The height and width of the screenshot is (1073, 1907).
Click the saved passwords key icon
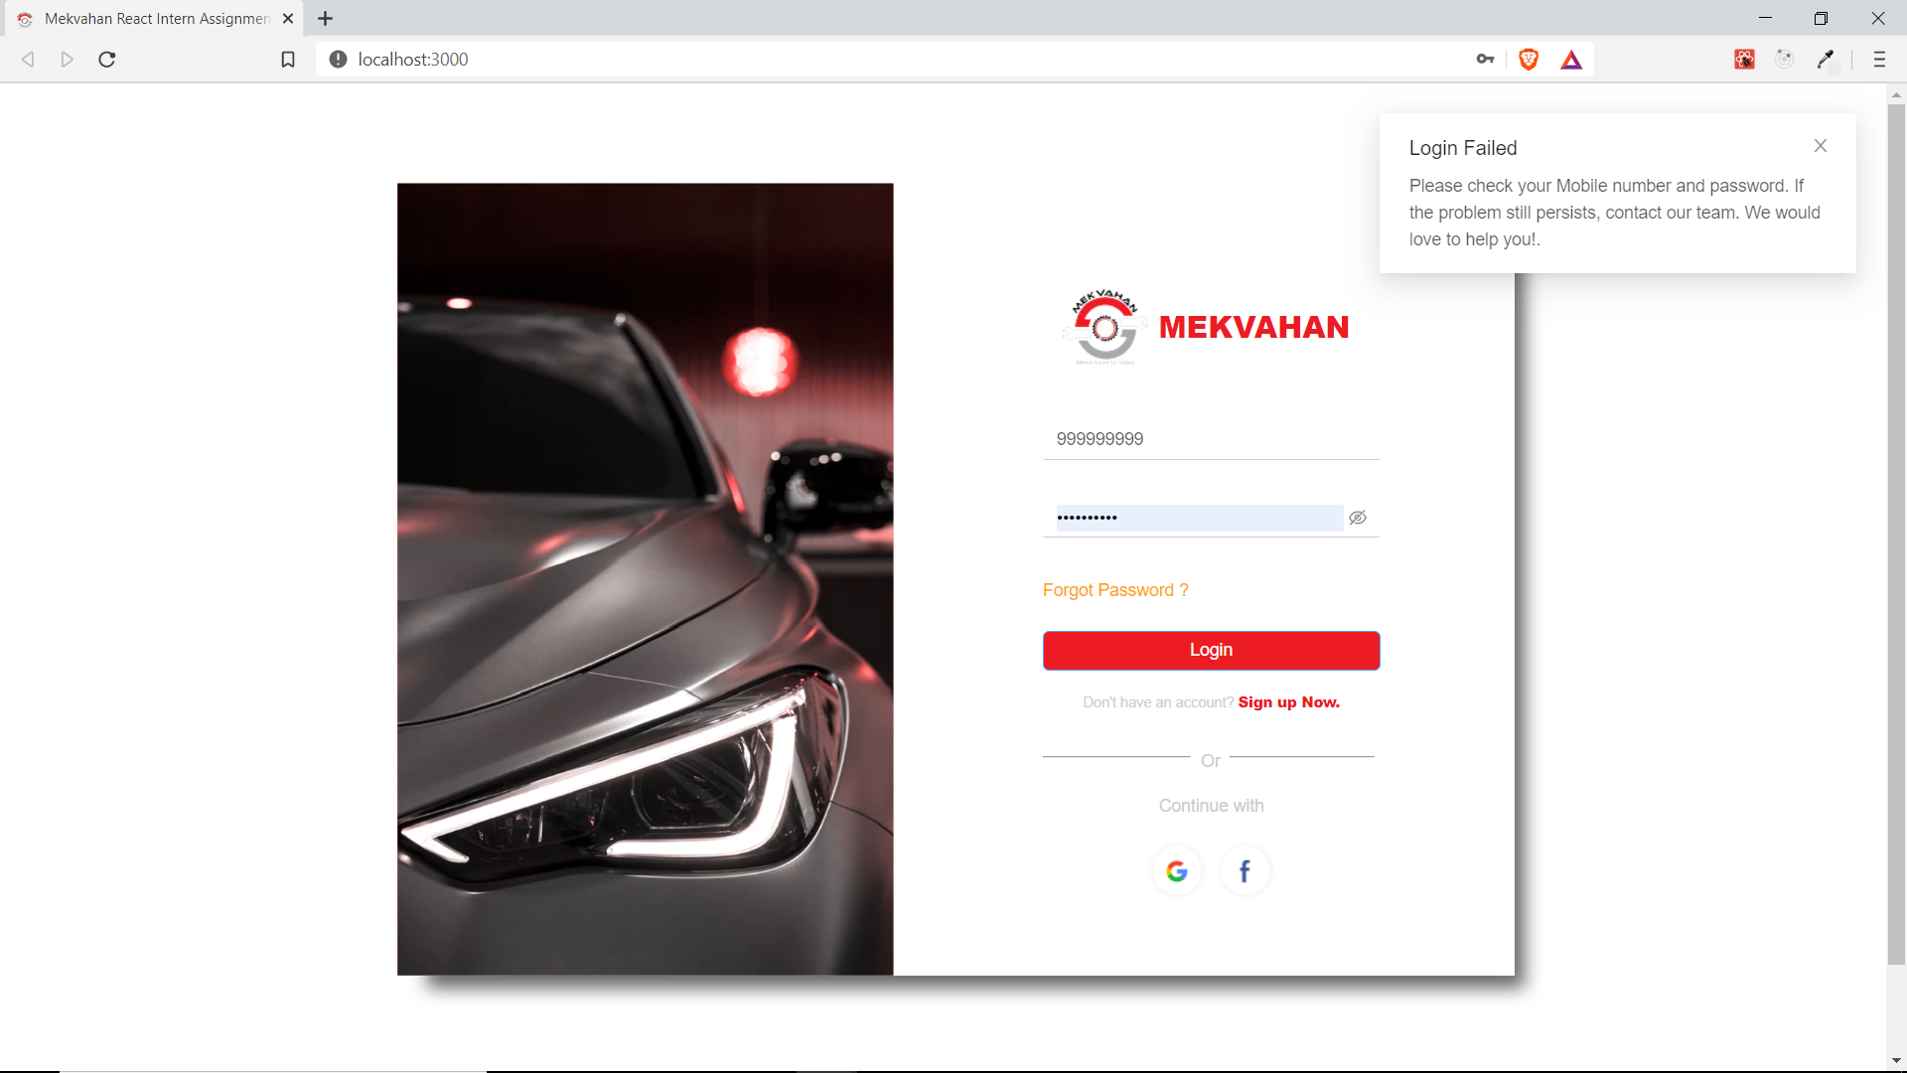(x=1485, y=60)
